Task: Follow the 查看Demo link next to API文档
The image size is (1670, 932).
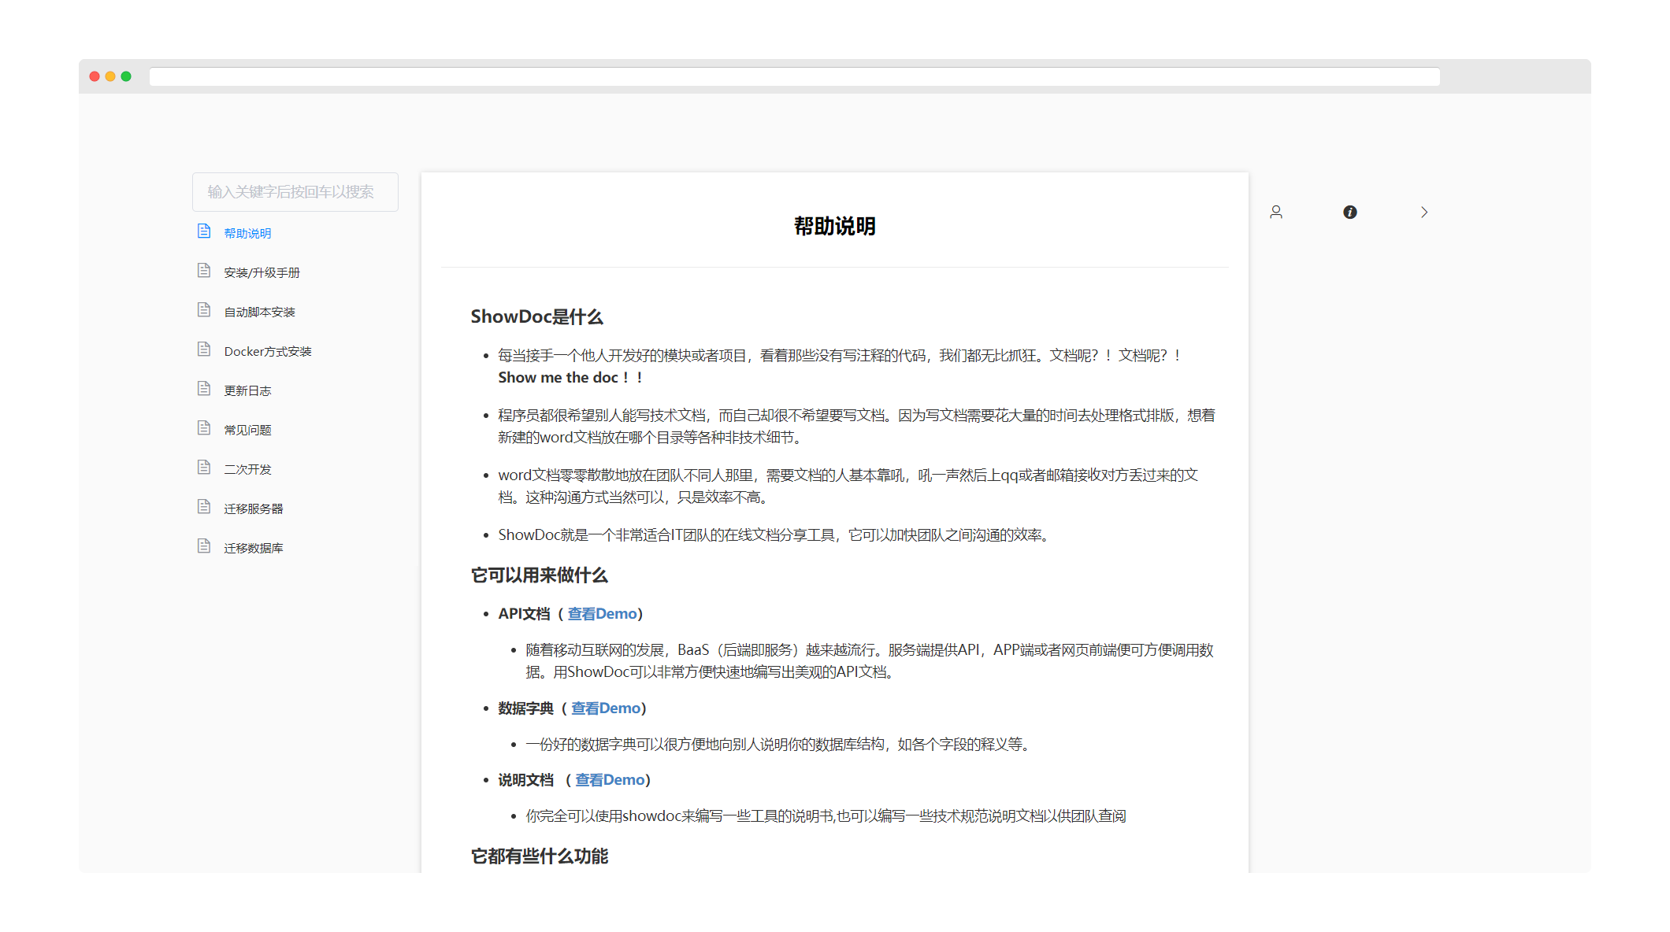Action: [602, 614]
